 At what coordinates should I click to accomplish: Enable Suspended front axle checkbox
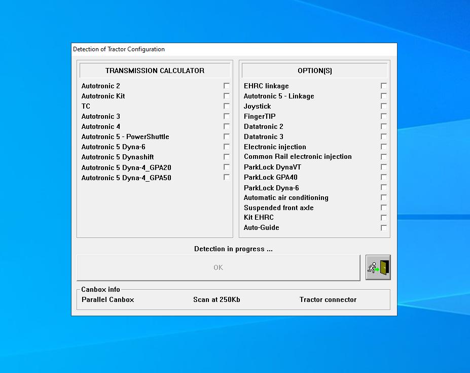coord(384,208)
